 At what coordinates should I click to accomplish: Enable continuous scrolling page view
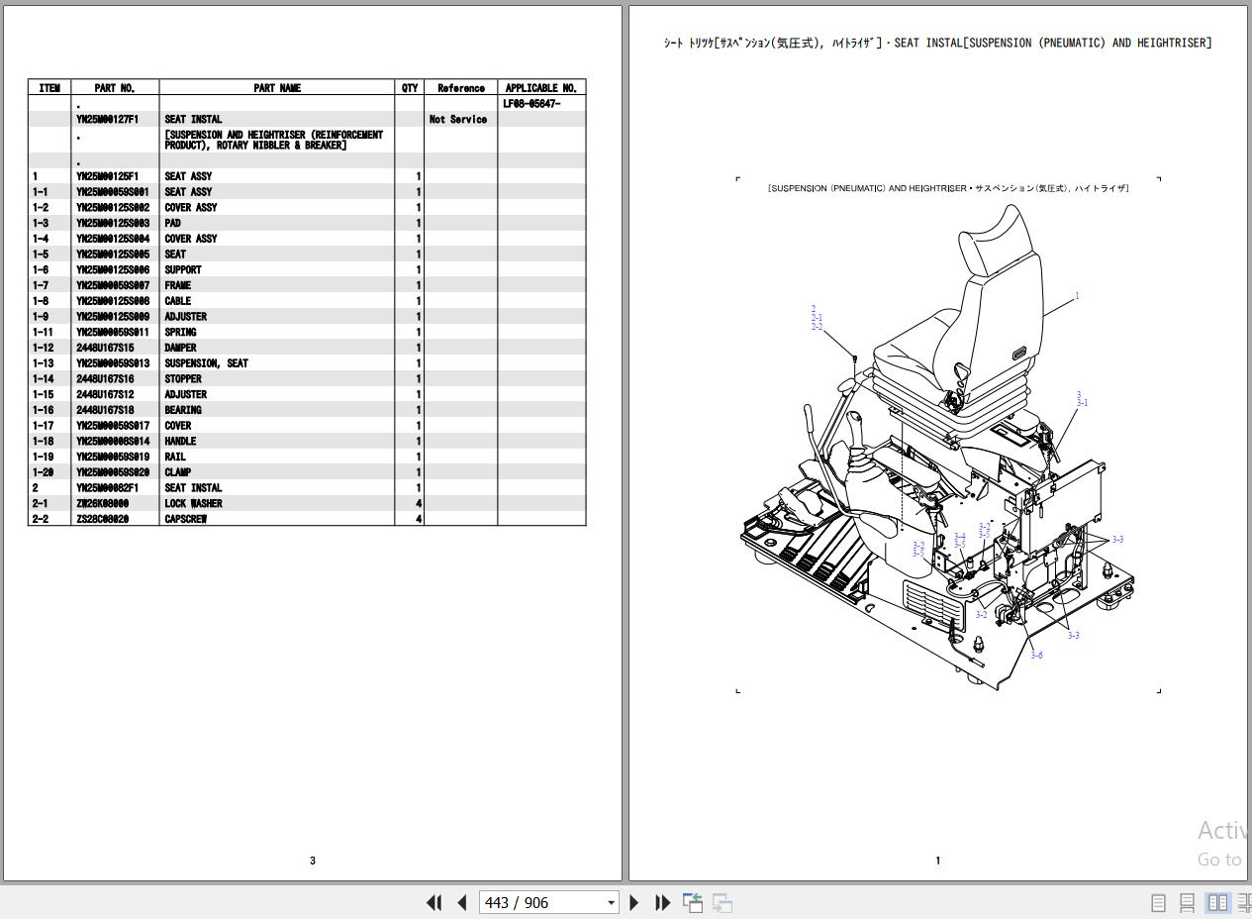point(1187,902)
